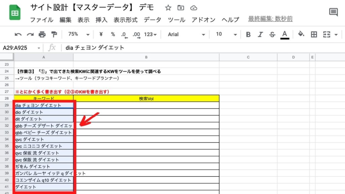Select cell 'ぢをん ダイエット'

coord(43,166)
